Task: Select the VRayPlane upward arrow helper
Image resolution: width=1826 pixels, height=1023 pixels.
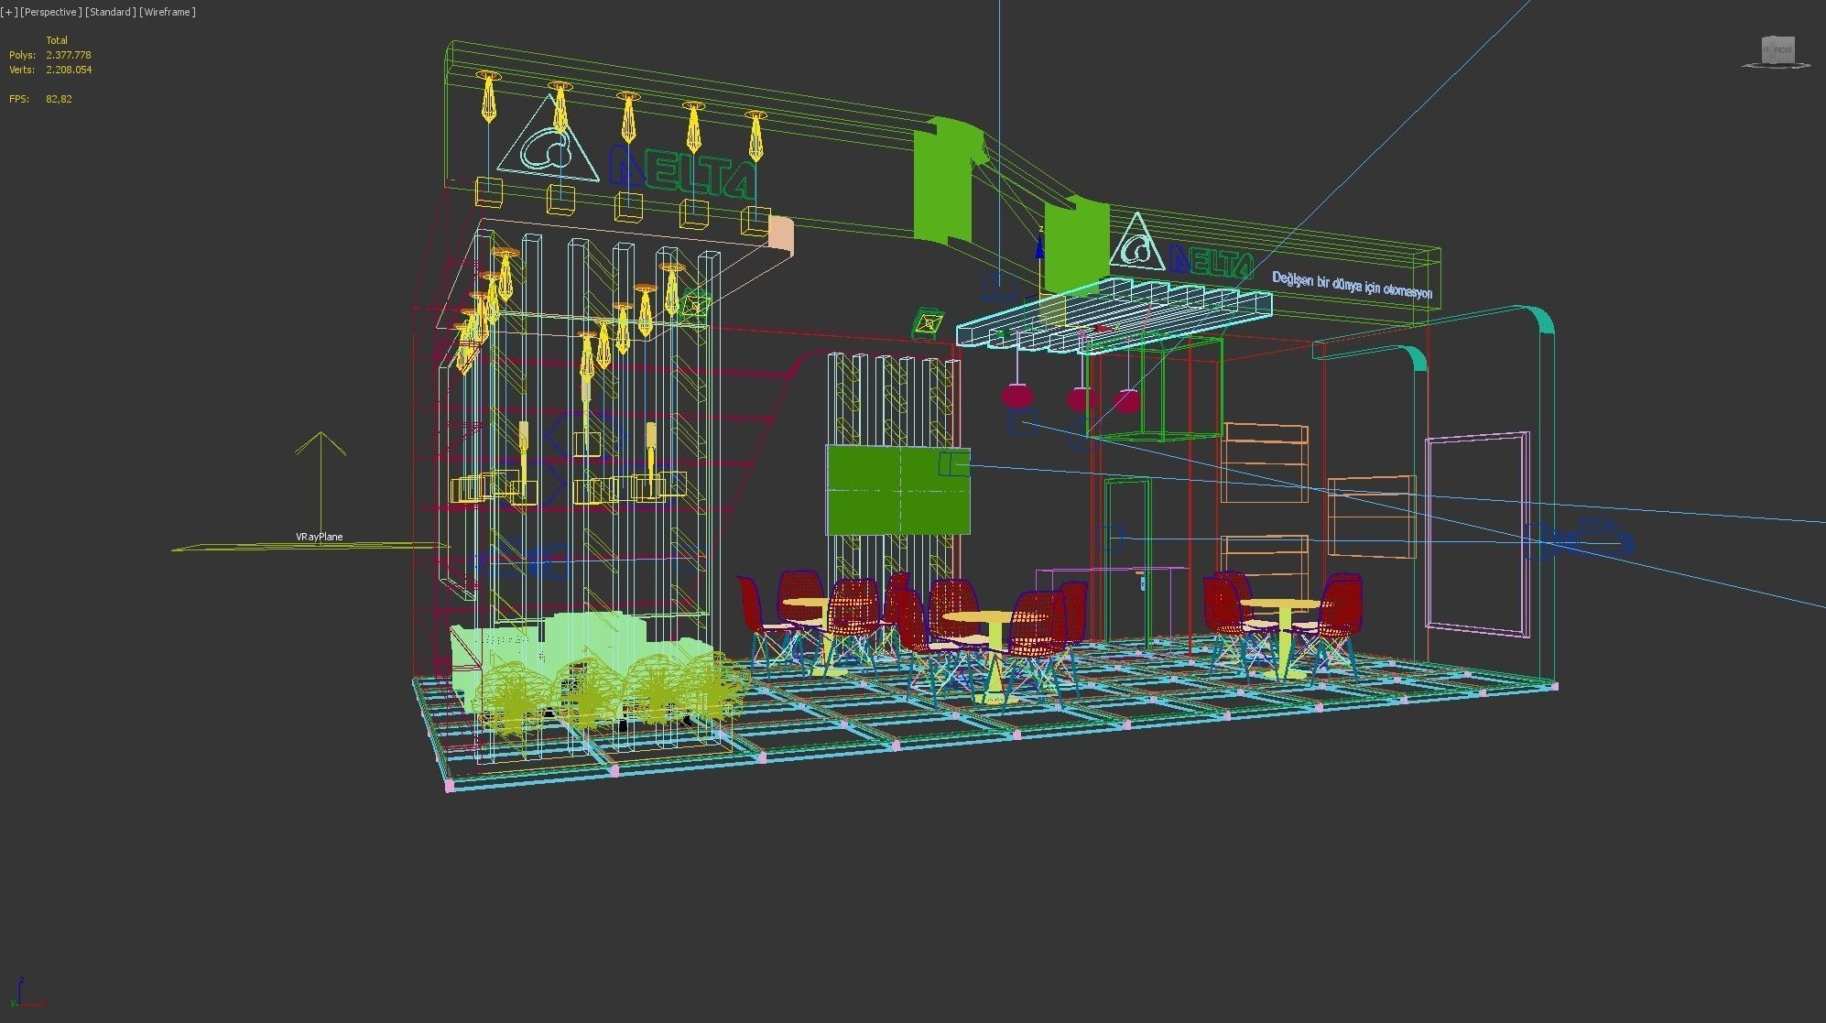Action: tap(321, 485)
